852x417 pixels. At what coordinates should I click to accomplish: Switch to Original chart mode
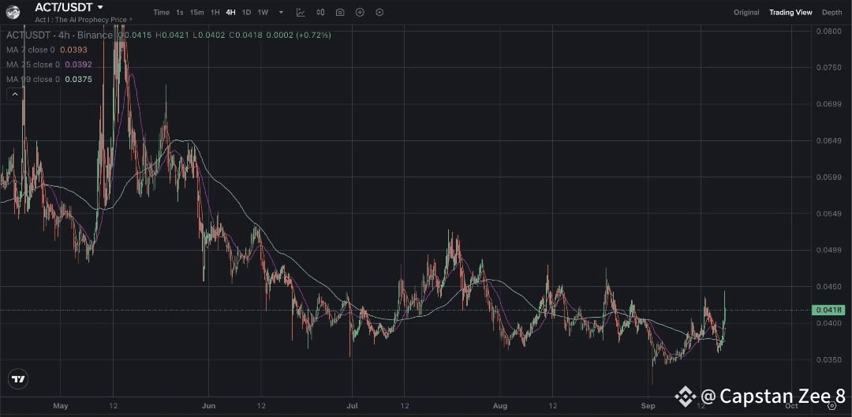[x=746, y=12]
